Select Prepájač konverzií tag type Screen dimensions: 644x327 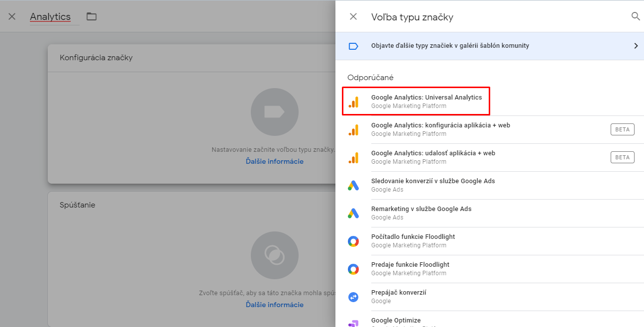coord(490,297)
